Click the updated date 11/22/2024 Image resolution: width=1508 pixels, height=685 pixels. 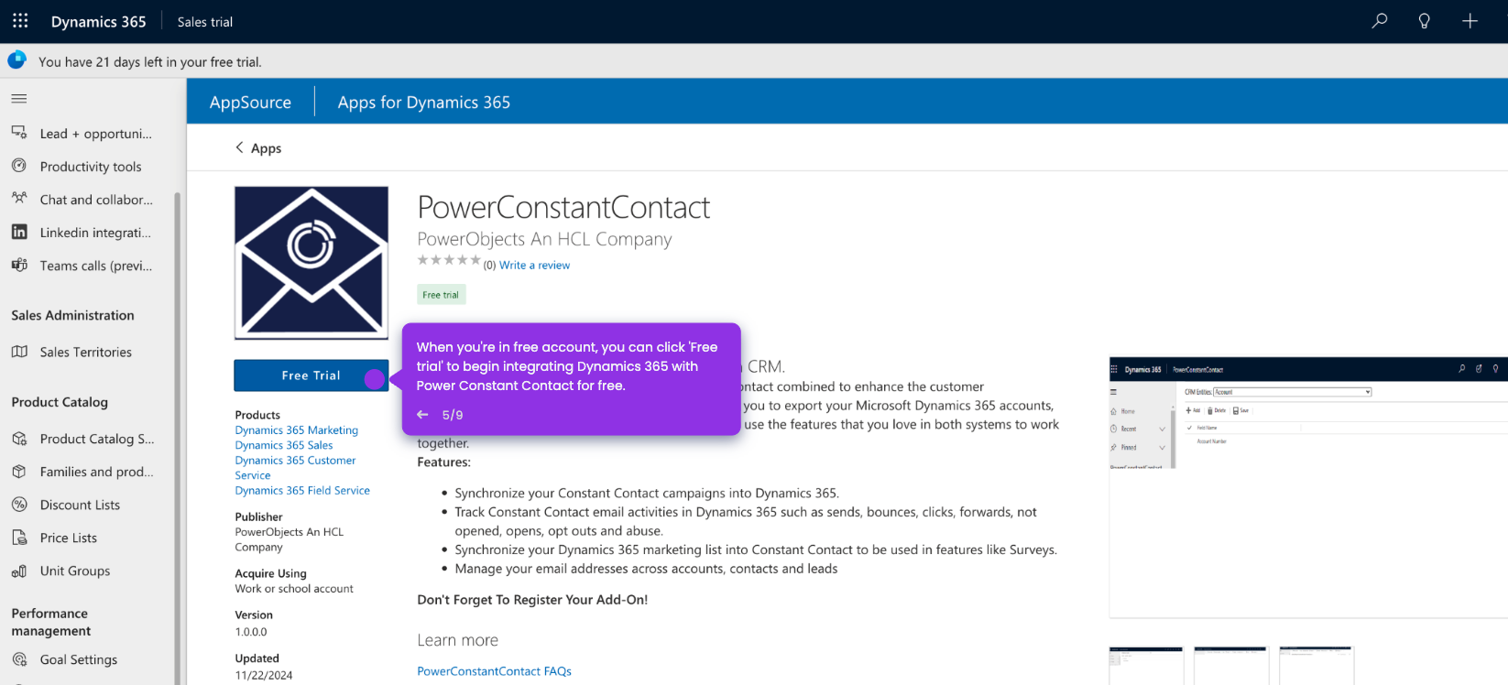coord(264,676)
